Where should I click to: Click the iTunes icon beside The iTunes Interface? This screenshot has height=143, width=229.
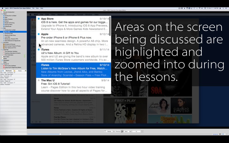click(x=4, y=66)
